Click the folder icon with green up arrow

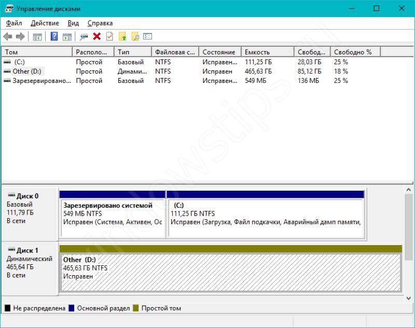tap(122, 36)
